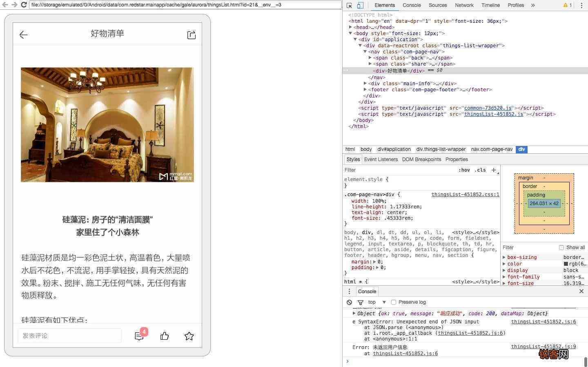Open the common-73d520.js script link
The image size is (588, 367).
click(488, 108)
